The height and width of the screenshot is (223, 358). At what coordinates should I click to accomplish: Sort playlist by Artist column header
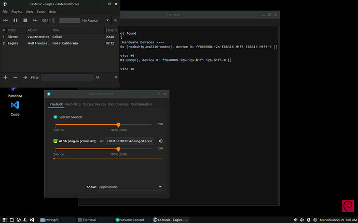(x=16, y=30)
